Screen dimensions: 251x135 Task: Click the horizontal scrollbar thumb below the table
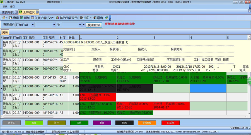(x=28, y=117)
